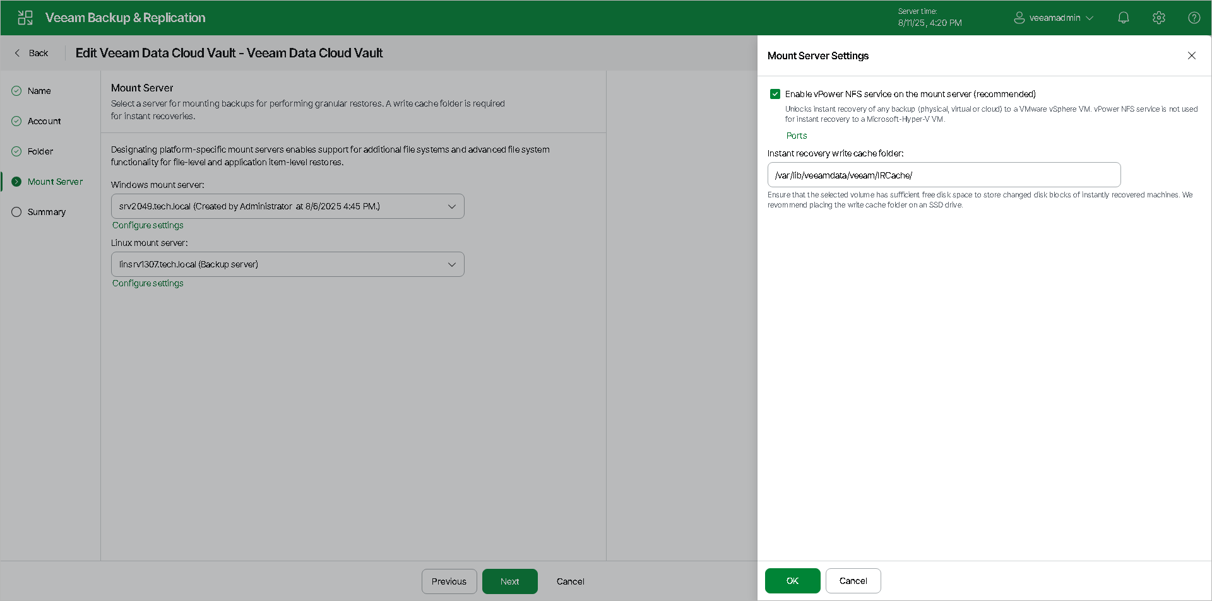
Task: Expand the veeamadmin account menu chevron
Action: (1090, 18)
